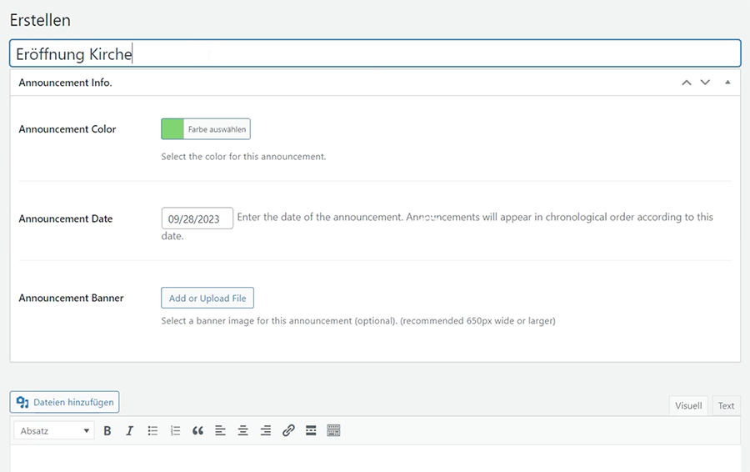Click Add or Upload File button
The image size is (750, 472).
207,298
